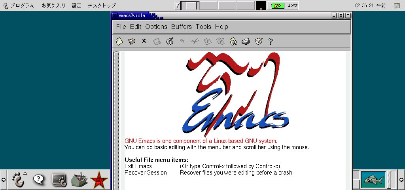Image resolution: width=405 pixels, height=190 pixels.
Task: Open the Edit menu in Emacs
Action: point(136,27)
